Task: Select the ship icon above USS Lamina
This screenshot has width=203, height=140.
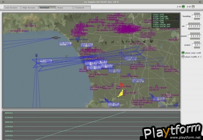Action: pos(37,56)
